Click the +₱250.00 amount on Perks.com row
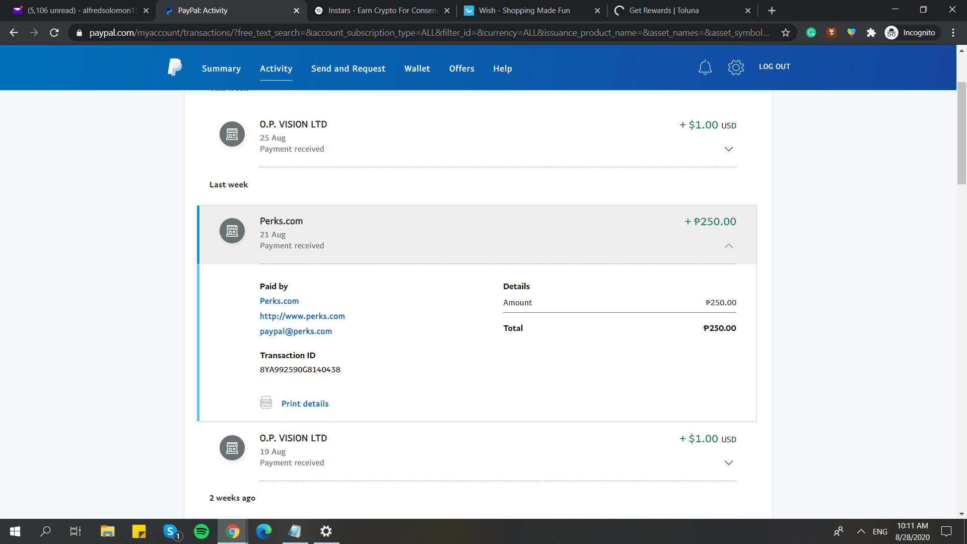 (x=710, y=222)
